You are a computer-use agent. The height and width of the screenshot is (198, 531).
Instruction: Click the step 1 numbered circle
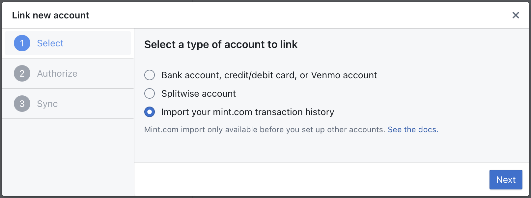click(22, 43)
